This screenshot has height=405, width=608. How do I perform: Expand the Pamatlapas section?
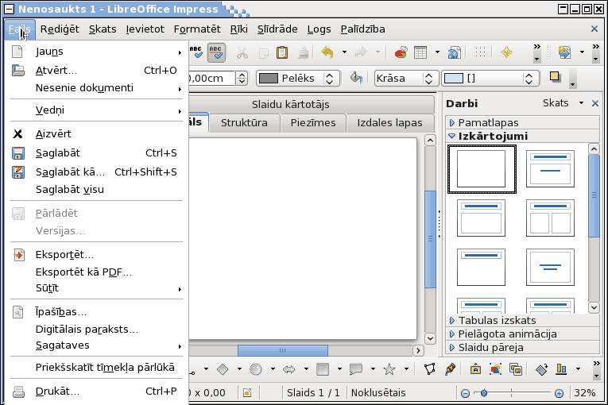522,123
